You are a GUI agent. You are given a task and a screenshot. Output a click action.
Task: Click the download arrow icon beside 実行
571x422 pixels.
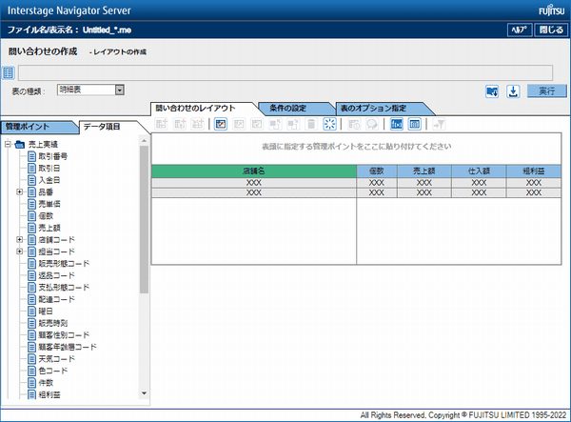tap(513, 91)
